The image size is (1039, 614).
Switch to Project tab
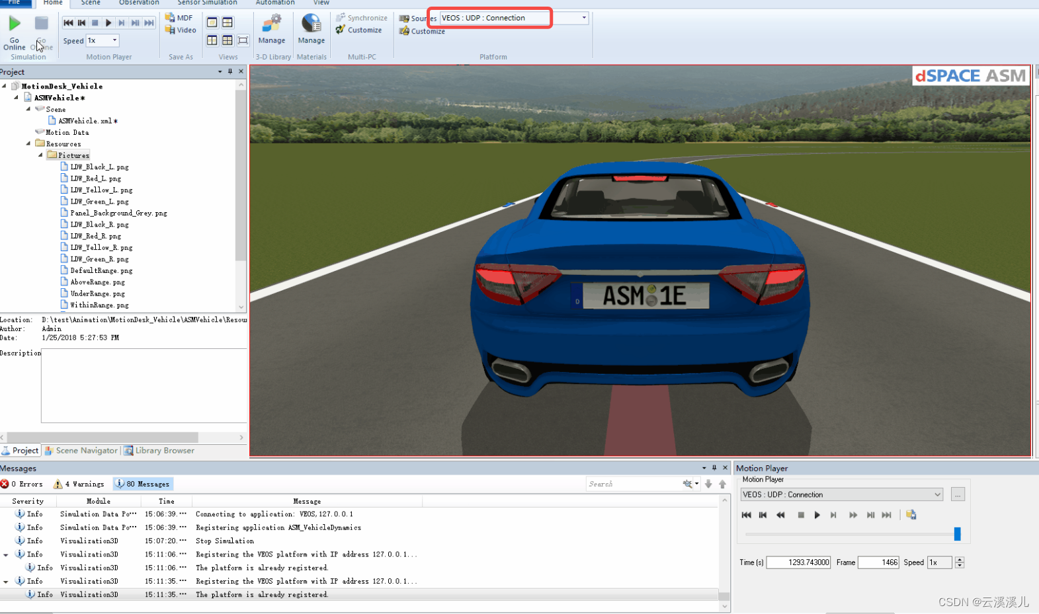click(x=21, y=451)
